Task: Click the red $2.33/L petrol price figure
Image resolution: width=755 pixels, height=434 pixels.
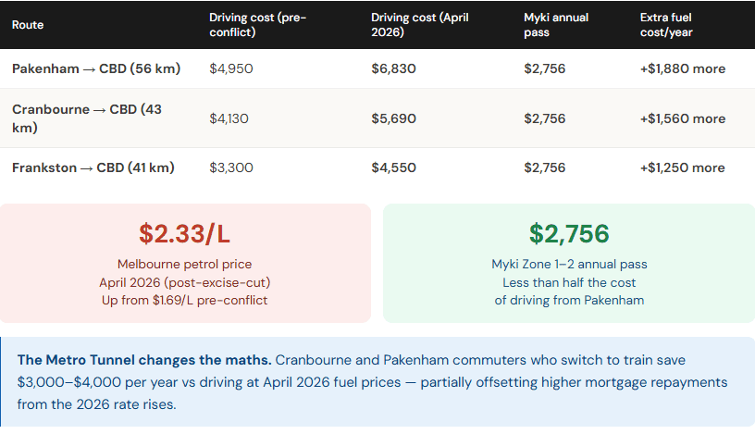Action: coord(185,234)
